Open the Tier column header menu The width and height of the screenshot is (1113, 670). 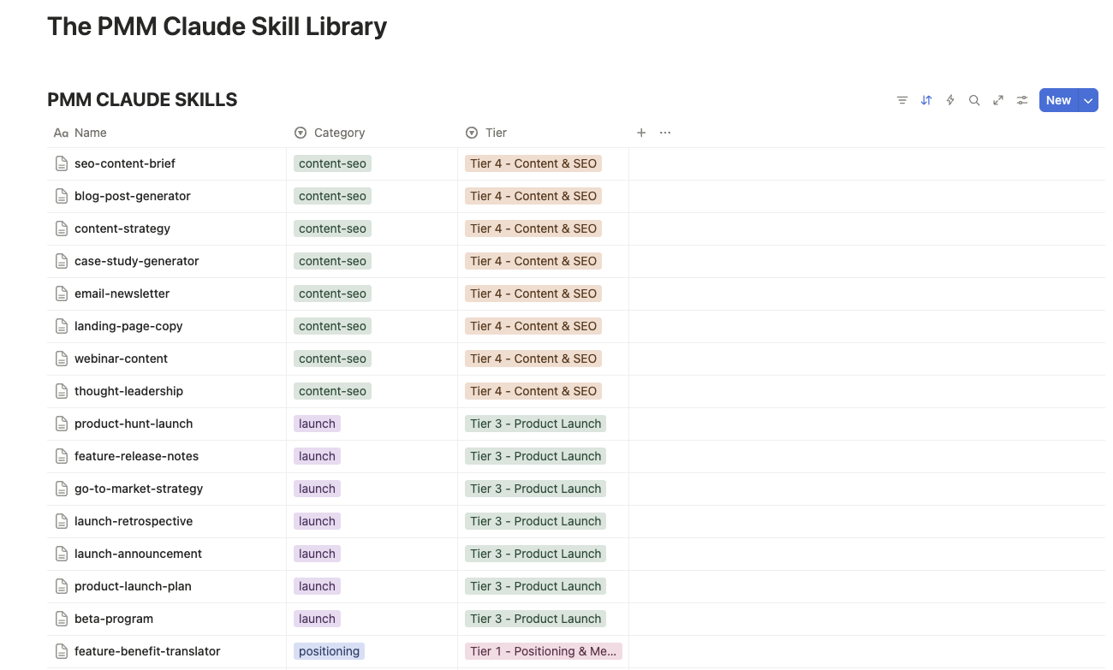click(496, 133)
